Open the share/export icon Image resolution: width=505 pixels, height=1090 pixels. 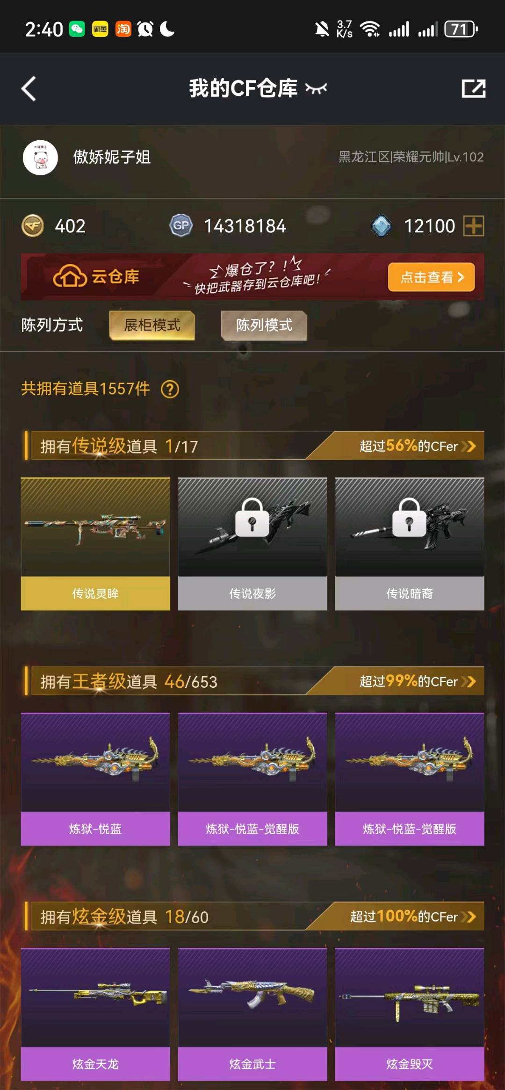(473, 88)
